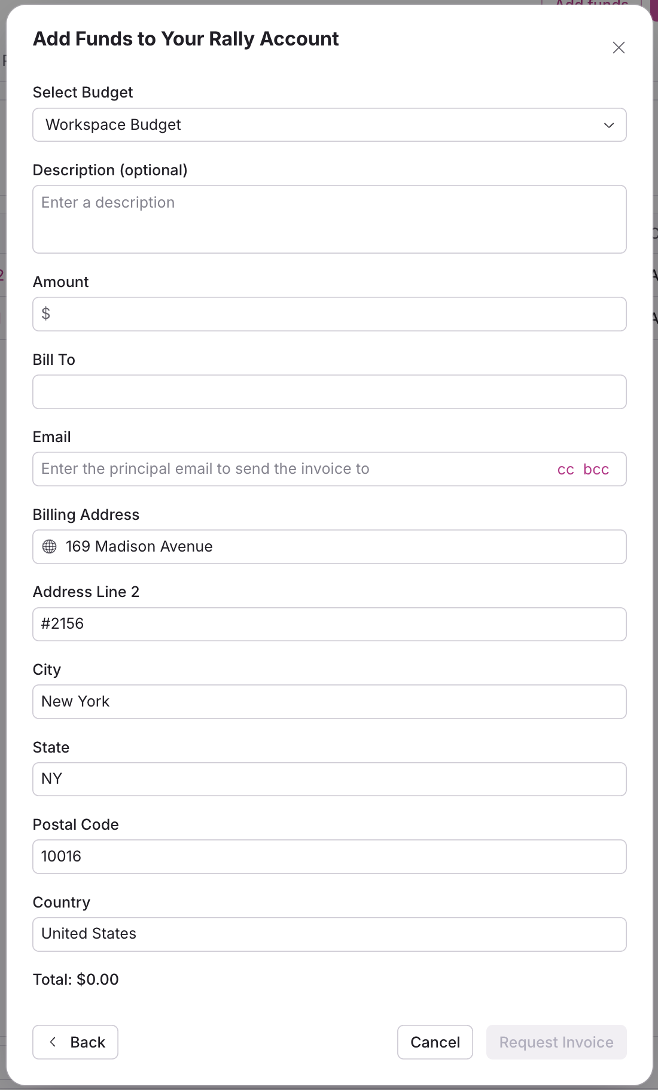Focus the Amount dollar field

[329, 314]
